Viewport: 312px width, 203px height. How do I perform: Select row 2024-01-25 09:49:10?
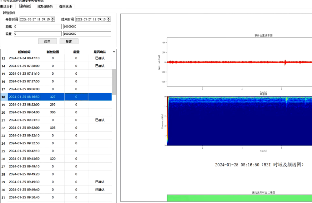click(x=56, y=166)
